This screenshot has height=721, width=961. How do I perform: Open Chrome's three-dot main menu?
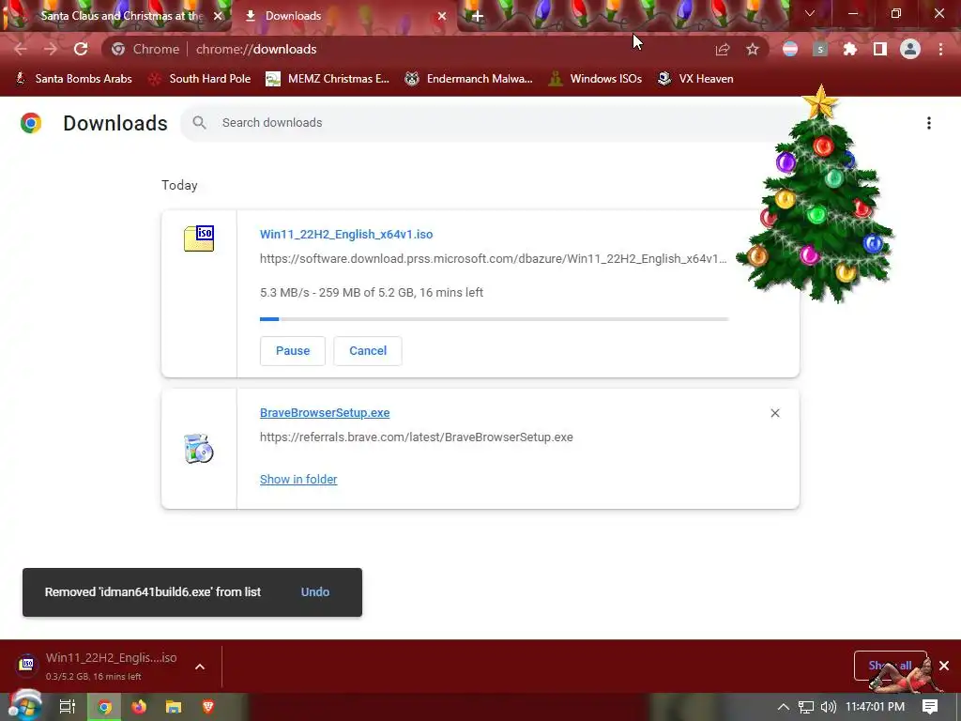[x=940, y=49]
